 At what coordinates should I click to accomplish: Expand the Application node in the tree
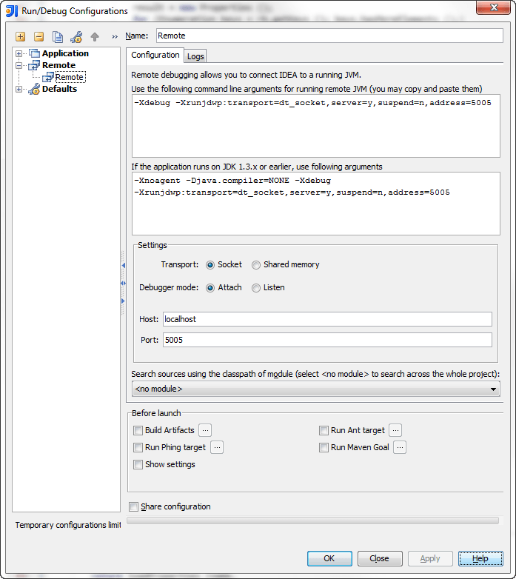pyautogui.click(x=19, y=53)
